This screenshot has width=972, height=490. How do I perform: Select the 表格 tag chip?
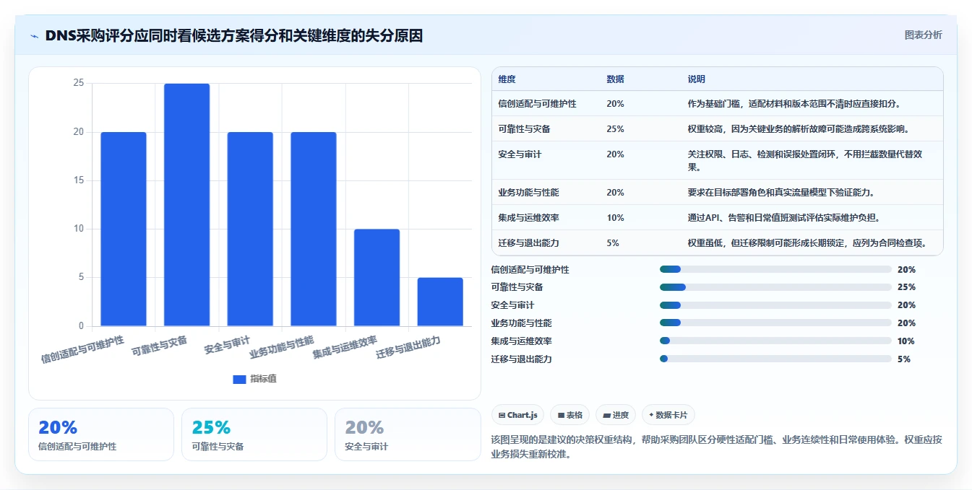[x=569, y=415]
